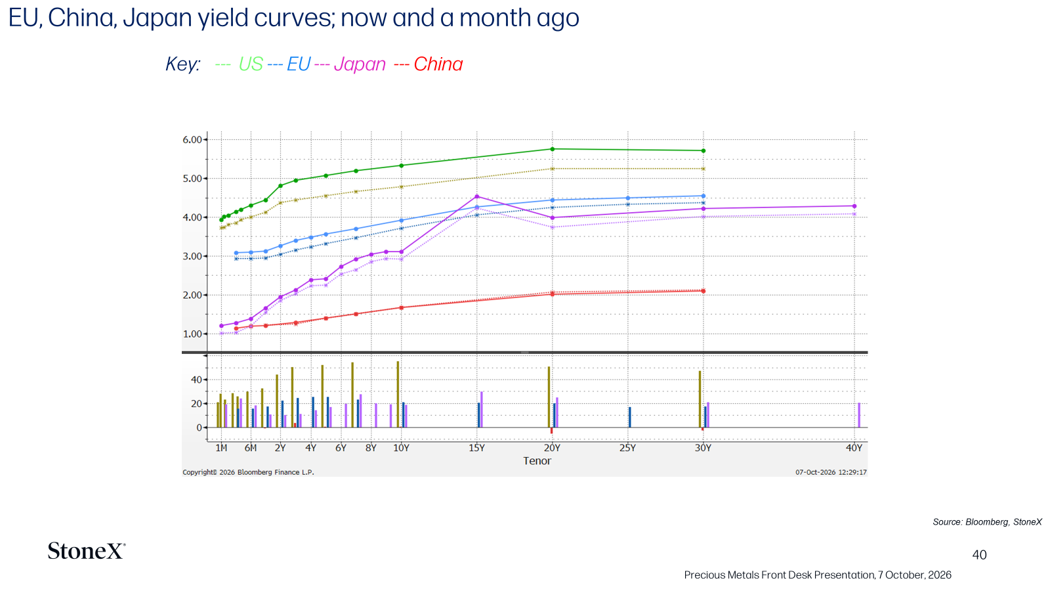
Task: Click the 10Y tenor label
Action: point(401,448)
